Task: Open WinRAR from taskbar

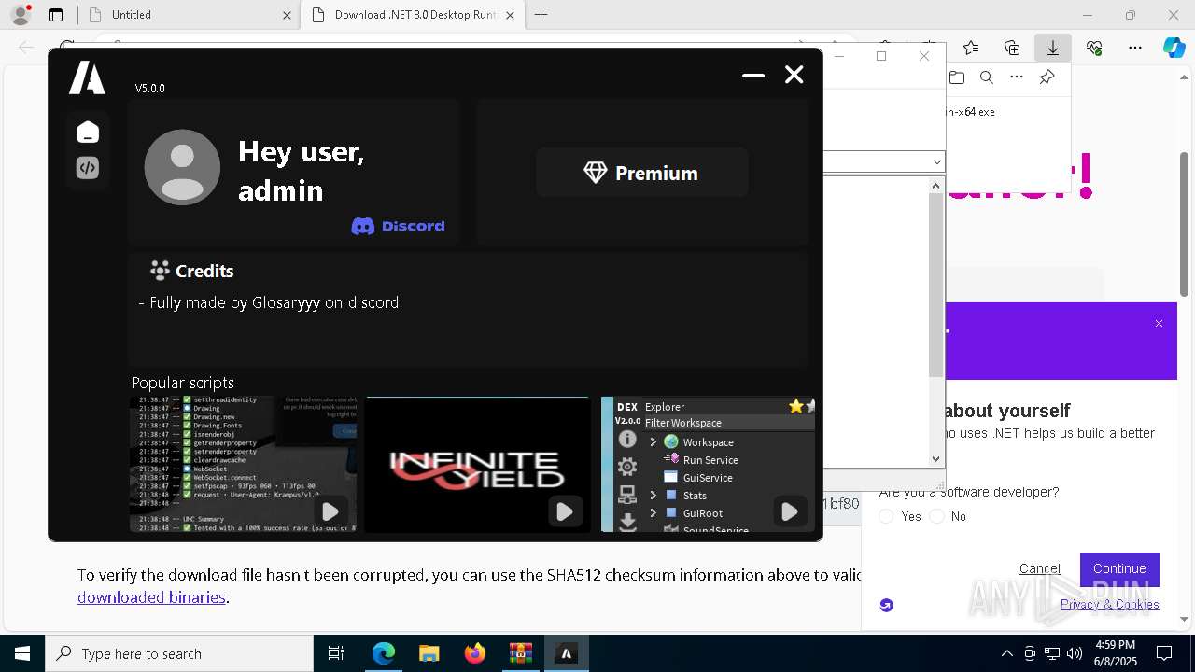Action: coord(520,653)
